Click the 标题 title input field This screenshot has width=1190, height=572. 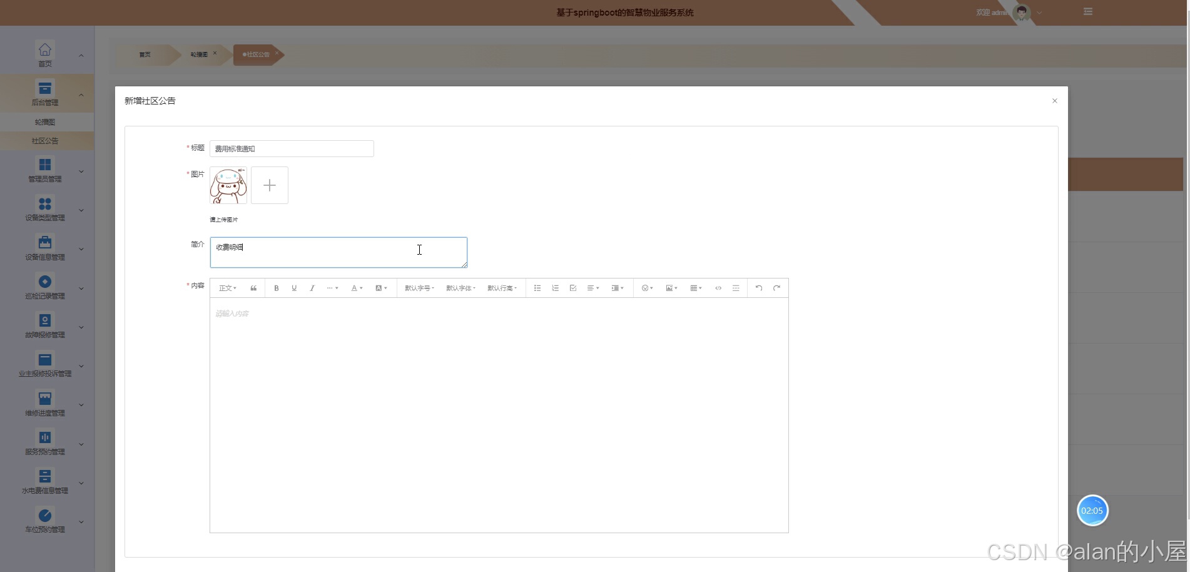point(292,148)
